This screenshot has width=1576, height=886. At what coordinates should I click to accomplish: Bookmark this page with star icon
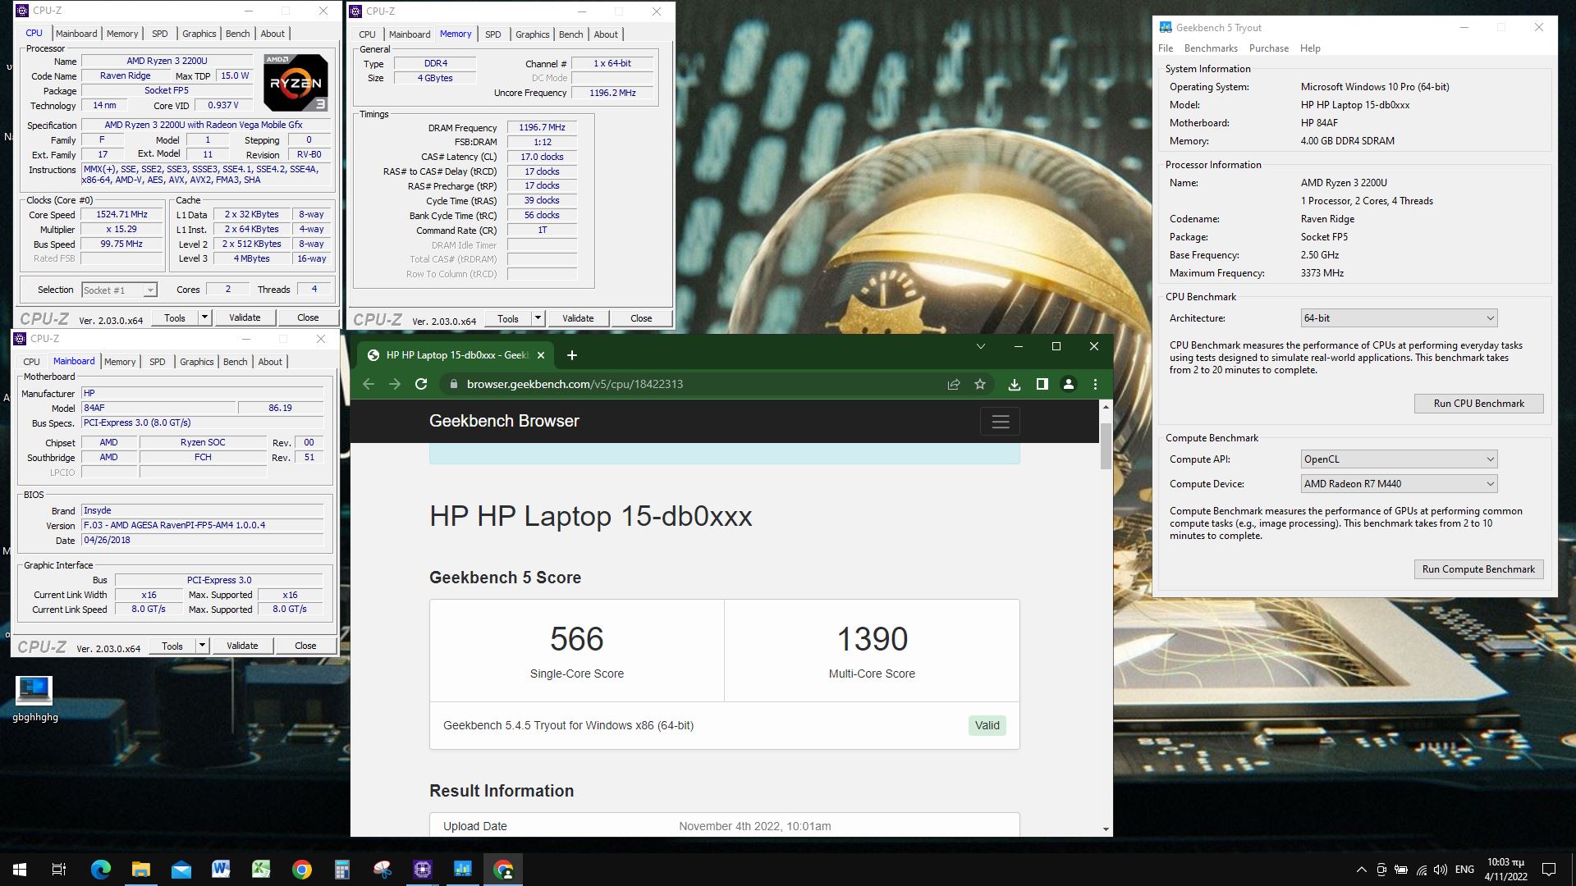coord(980,384)
